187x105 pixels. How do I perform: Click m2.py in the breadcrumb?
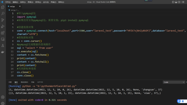click(x=13, y=10)
